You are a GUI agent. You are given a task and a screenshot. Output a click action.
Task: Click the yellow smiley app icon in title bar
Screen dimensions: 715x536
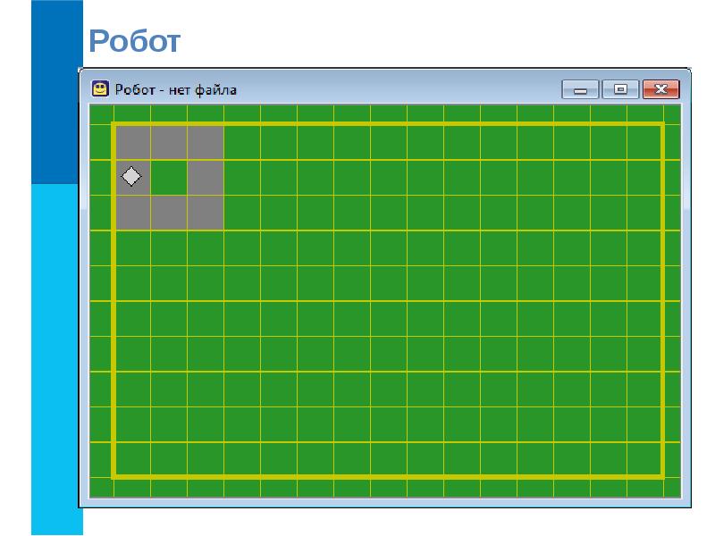(x=101, y=88)
